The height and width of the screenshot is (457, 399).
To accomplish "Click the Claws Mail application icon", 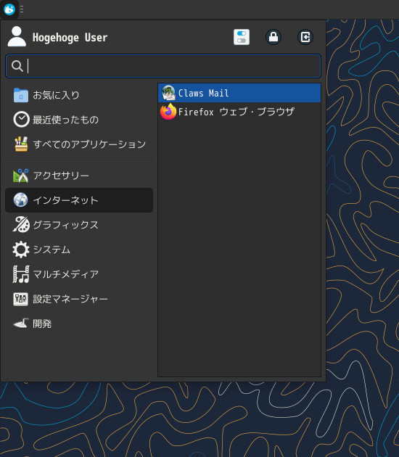I will 168,93.
